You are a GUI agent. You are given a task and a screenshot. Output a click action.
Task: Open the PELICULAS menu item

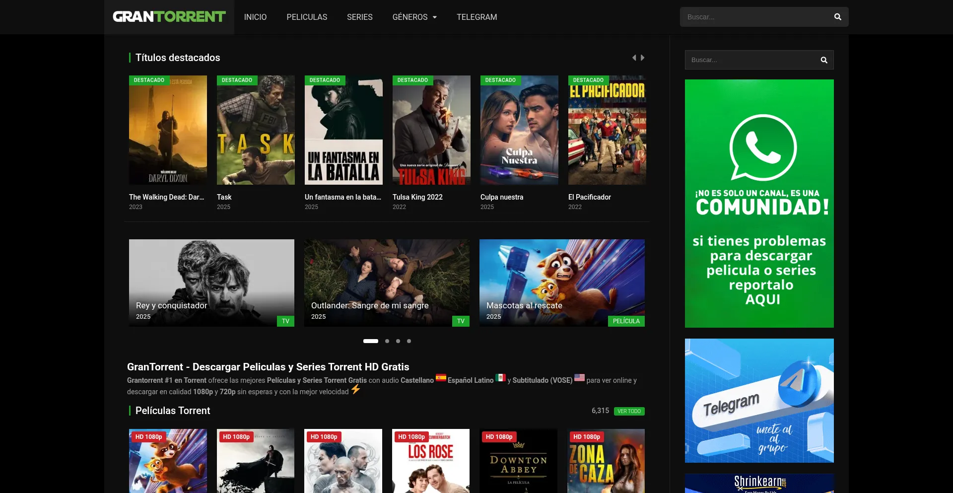307,17
